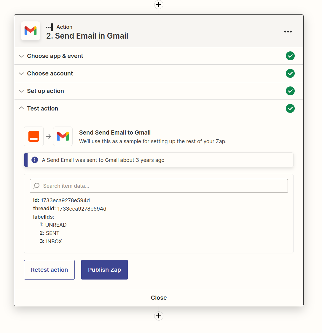Image resolution: width=322 pixels, height=333 pixels.
Task: Click the orange trigger app icon
Action: (34, 136)
